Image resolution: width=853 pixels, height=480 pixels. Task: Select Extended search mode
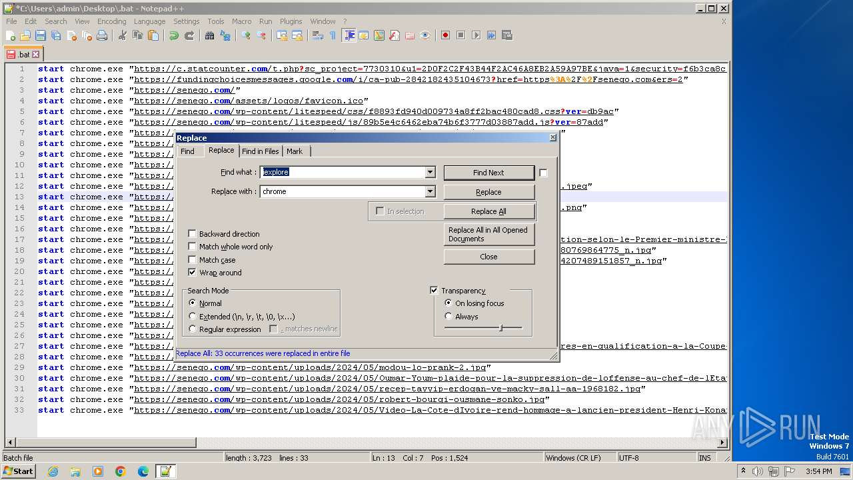[x=193, y=317]
